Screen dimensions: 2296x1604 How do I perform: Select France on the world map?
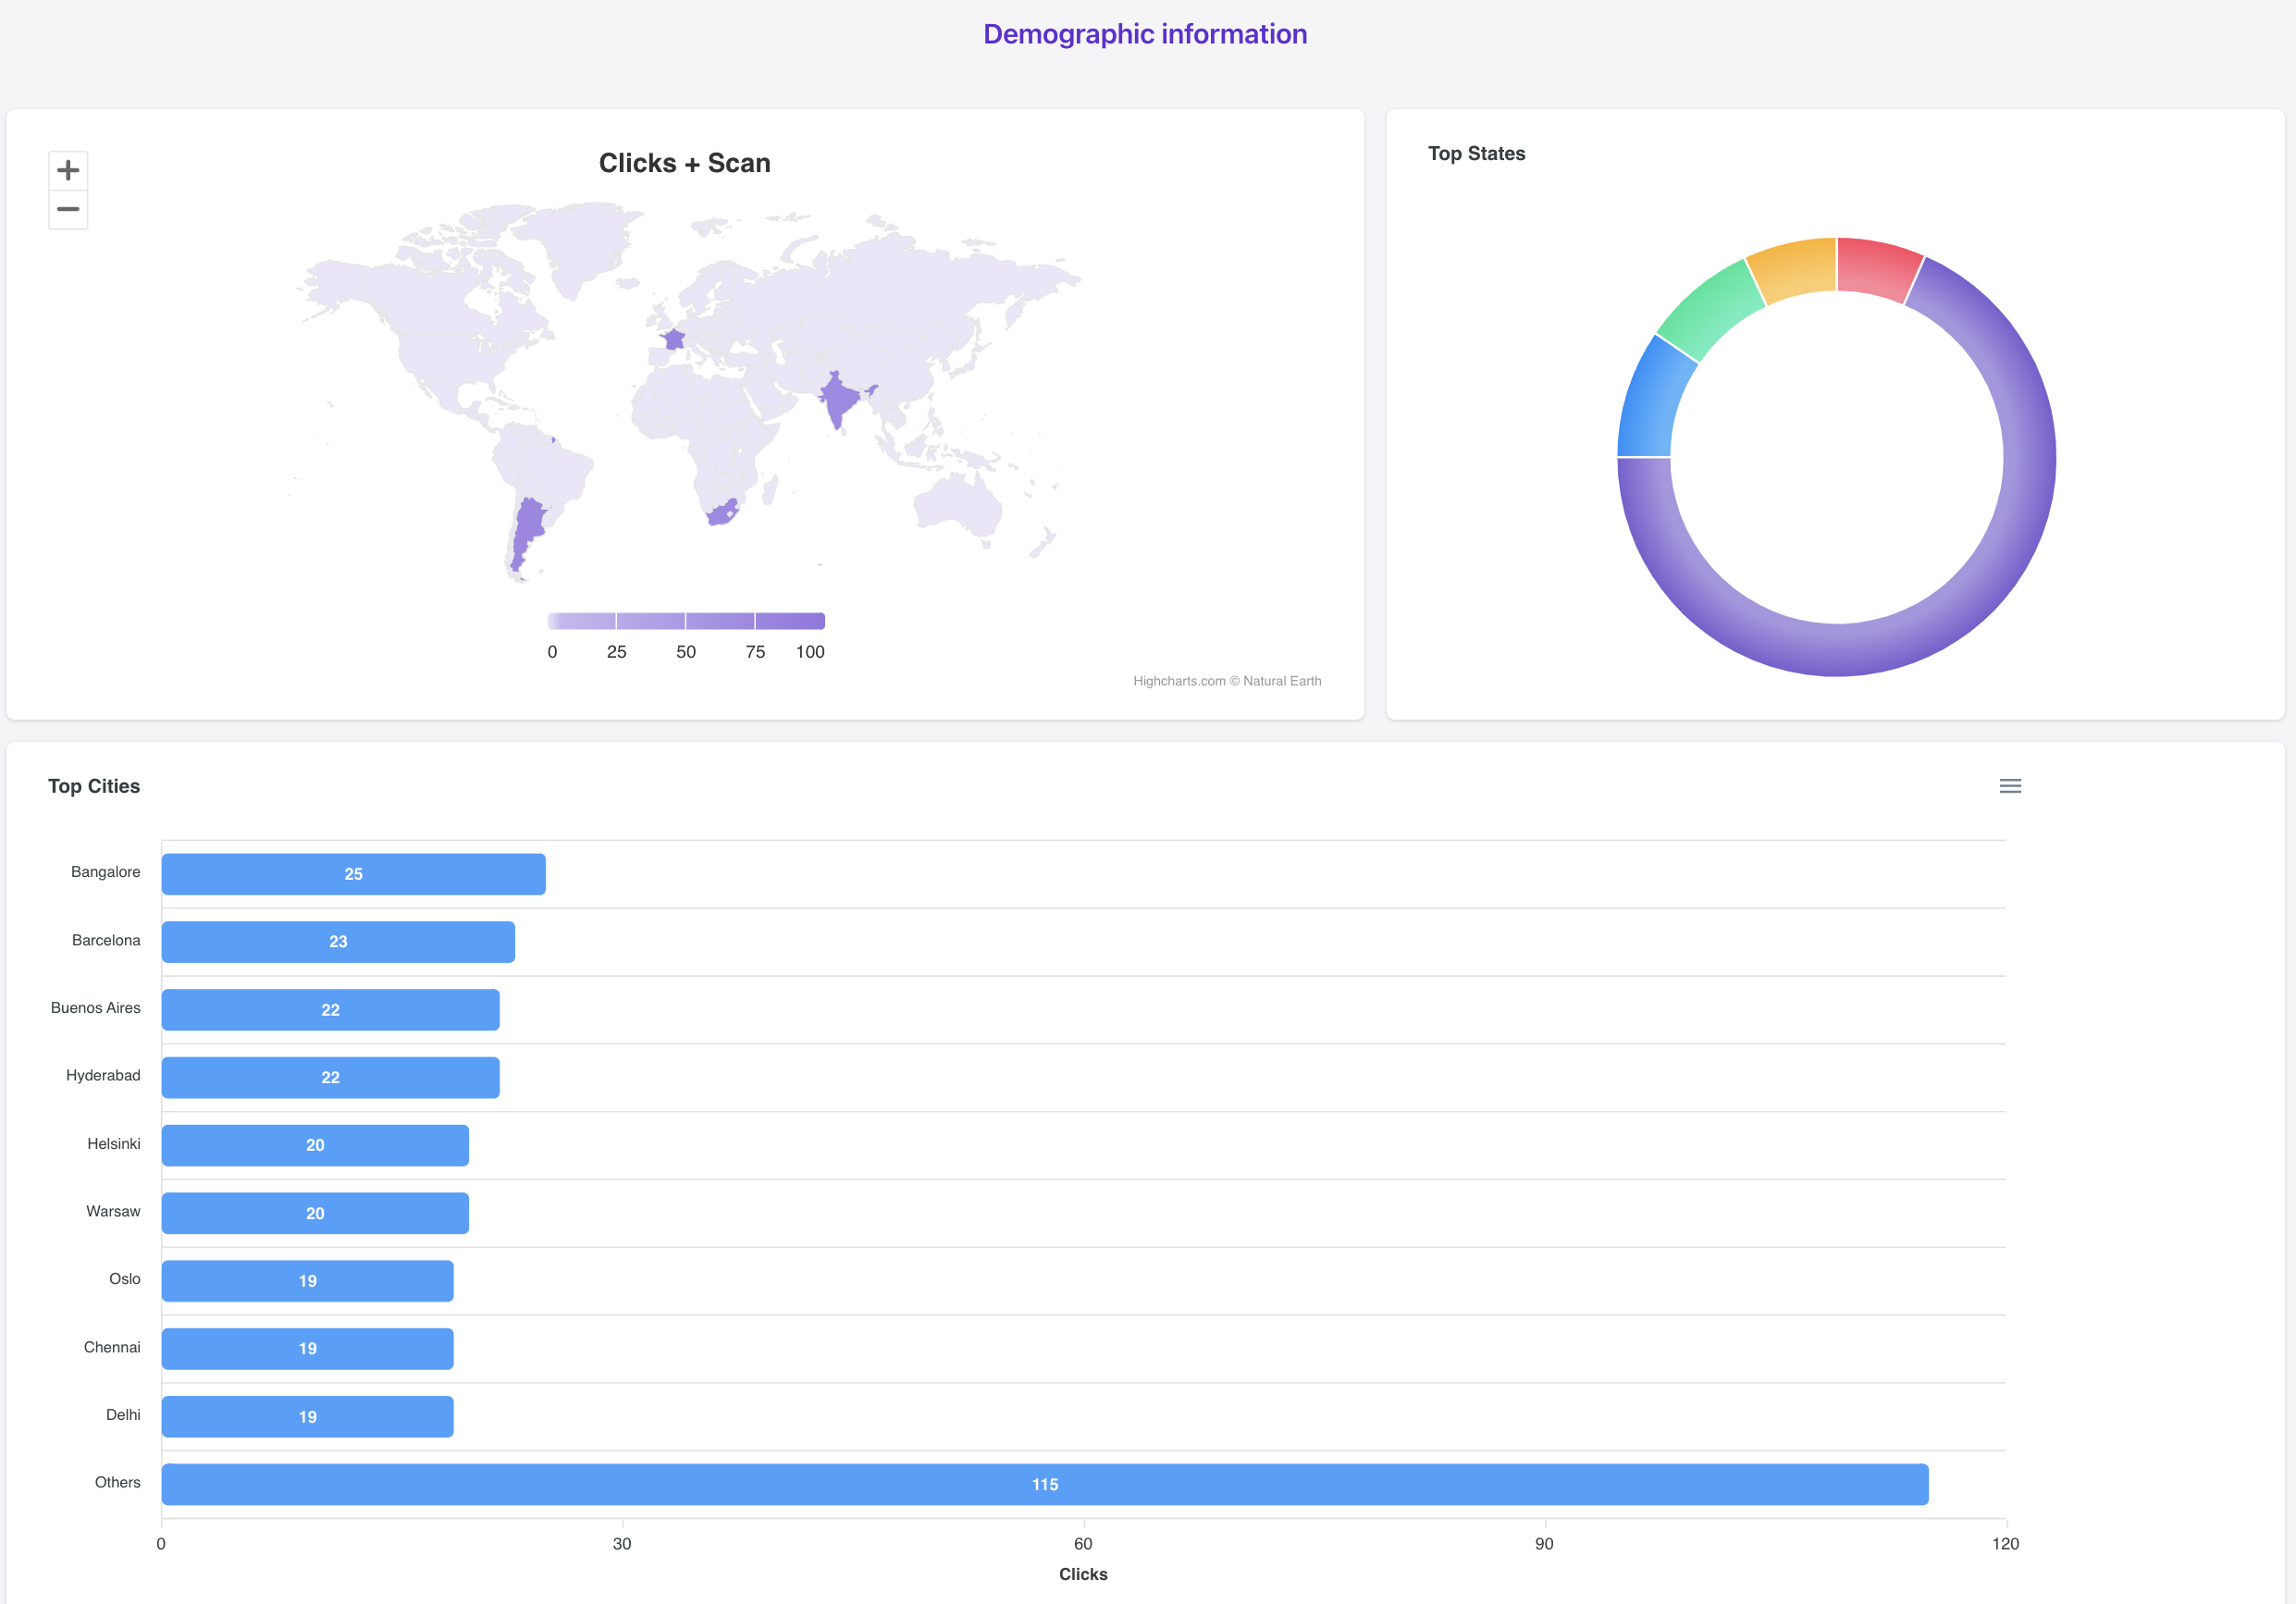[675, 340]
